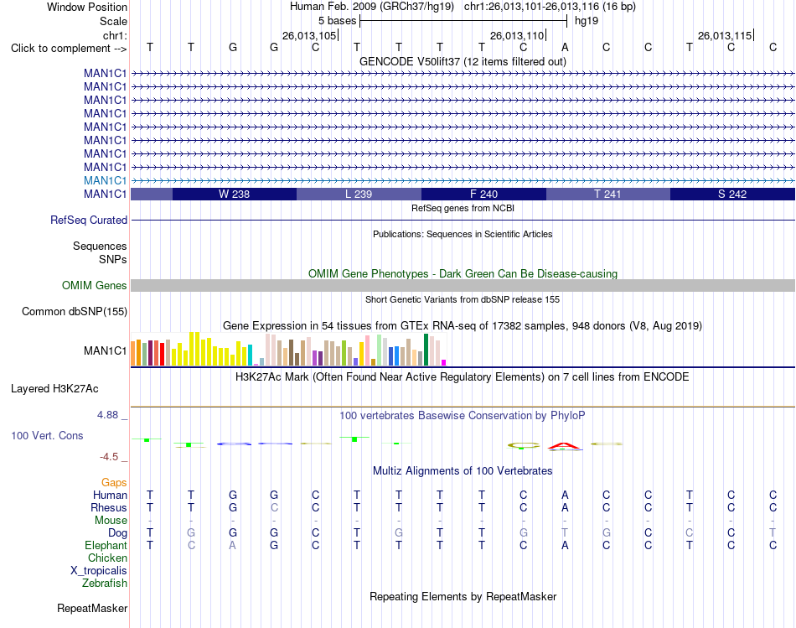Click the 26,013,105 position marker
The height and width of the screenshot is (628, 796).
[310, 35]
